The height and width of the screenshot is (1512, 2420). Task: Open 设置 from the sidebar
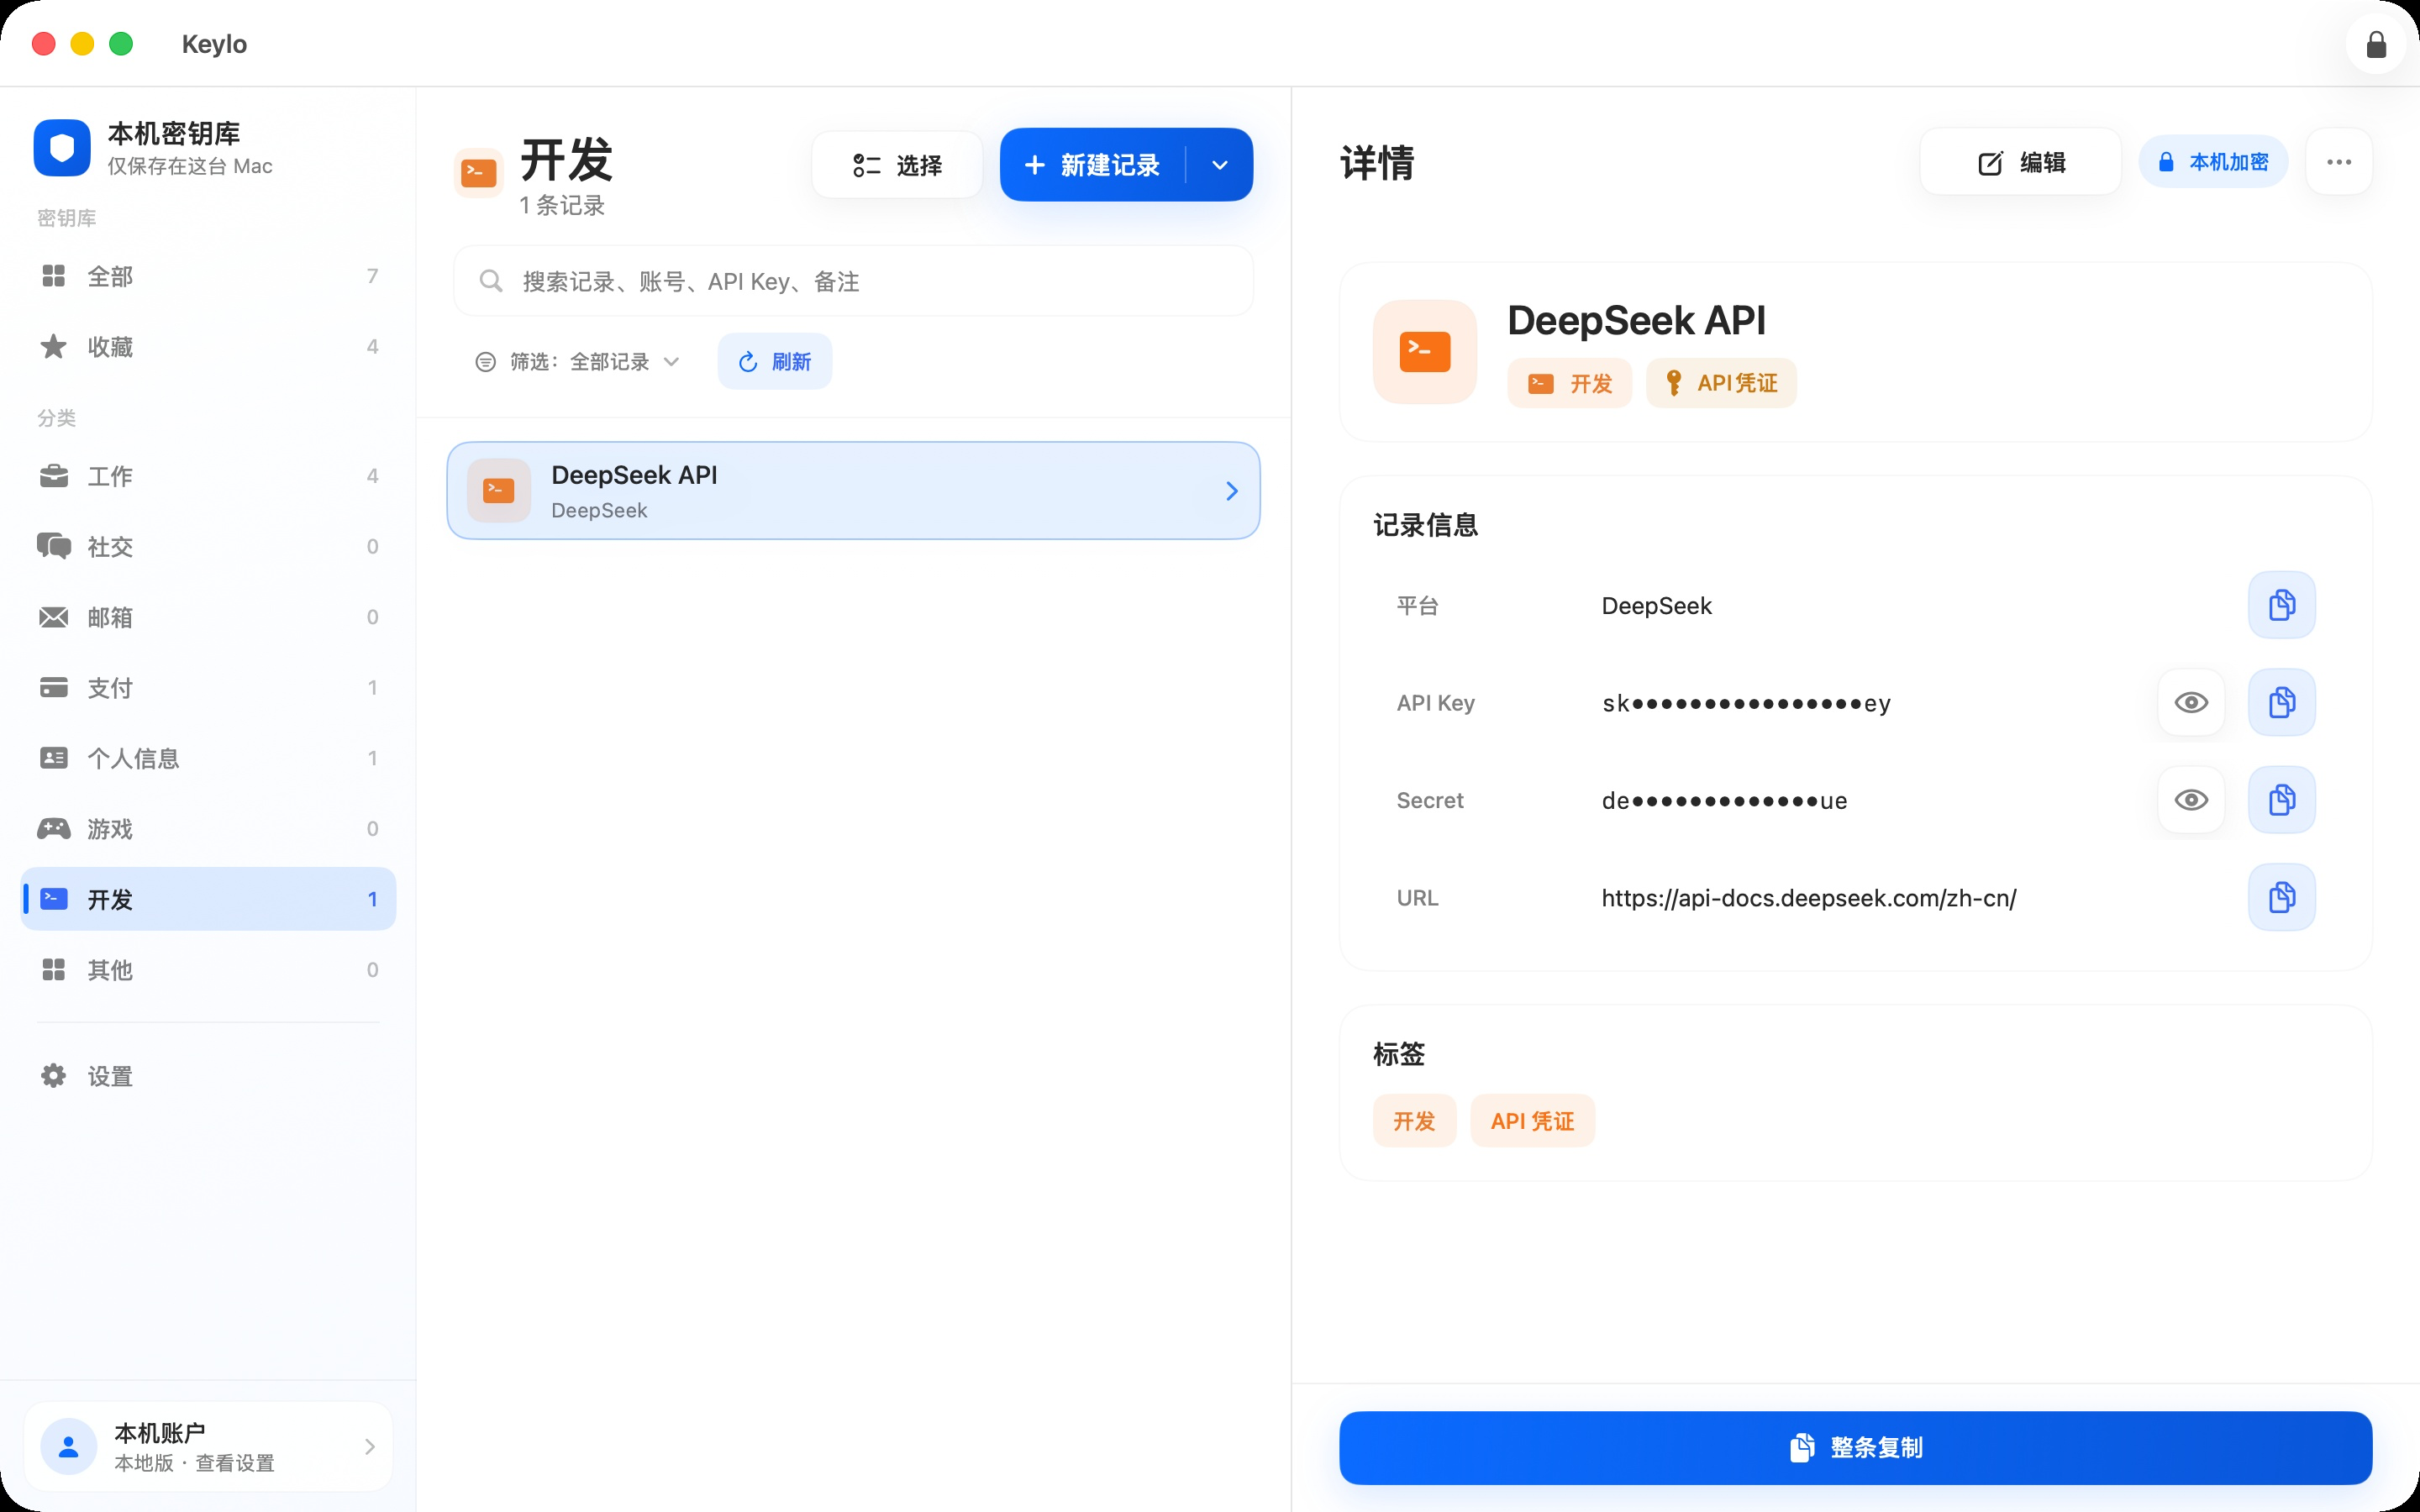tap(208, 1076)
